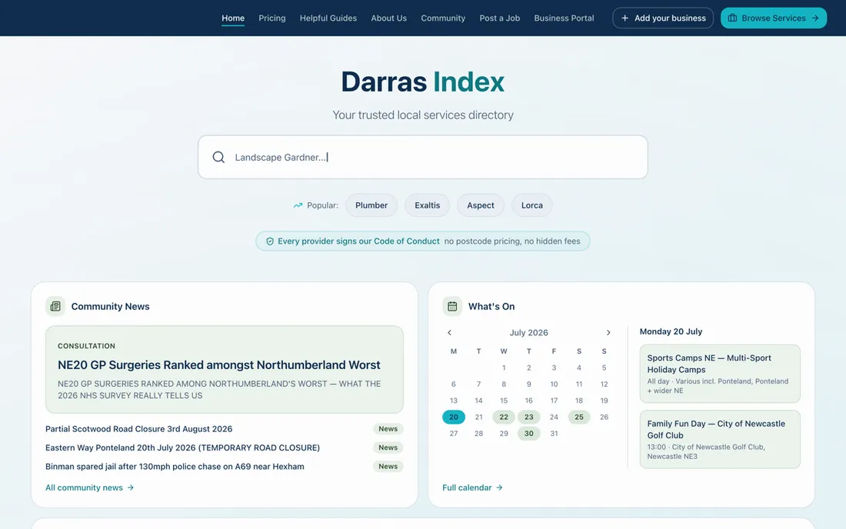Open Eastern Way Ponteland road closure news
846x529 pixels.
[182, 447]
